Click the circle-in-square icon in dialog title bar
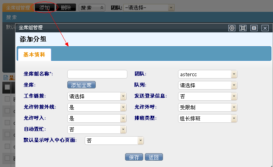Image resolution: width=273 pixels, height=167 pixels. click(232, 28)
